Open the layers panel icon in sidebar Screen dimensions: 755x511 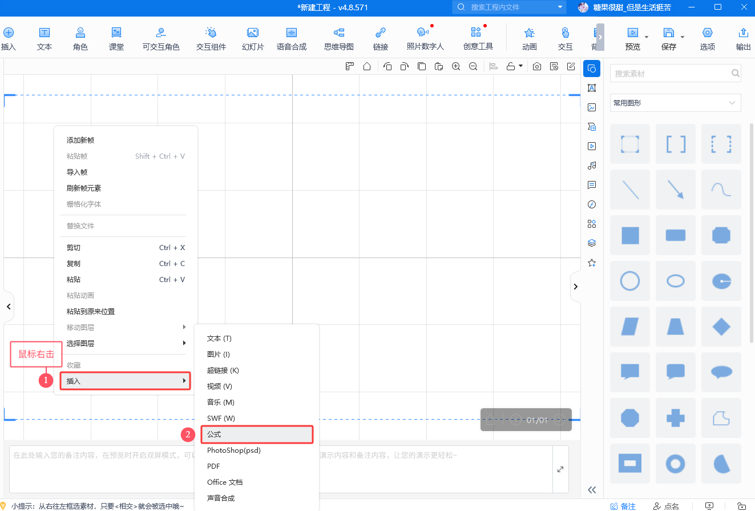pos(592,243)
